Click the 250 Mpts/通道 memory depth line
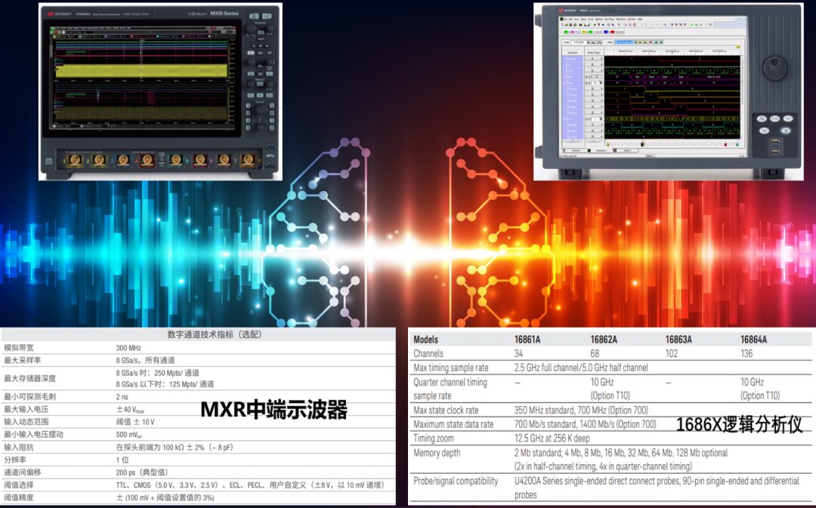The image size is (816, 508). pyautogui.click(x=157, y=373)
